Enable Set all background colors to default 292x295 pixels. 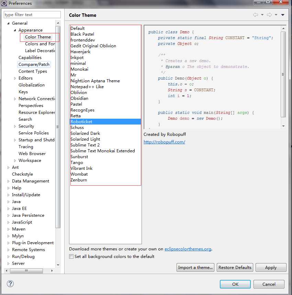coord(71,257)
